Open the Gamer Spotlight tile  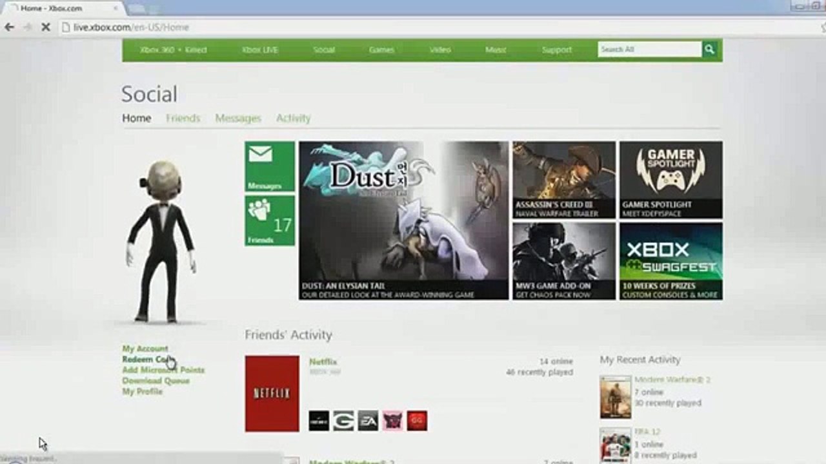[x=671, y=180]
